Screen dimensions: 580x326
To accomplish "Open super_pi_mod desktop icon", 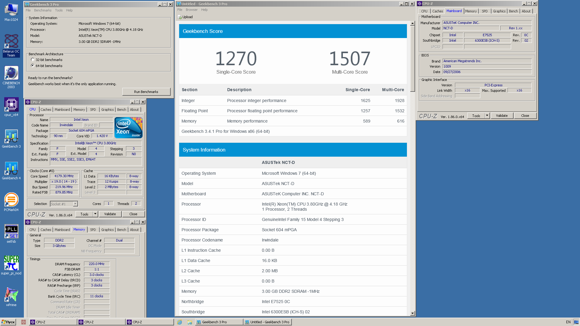I will (x=11, y=265).
